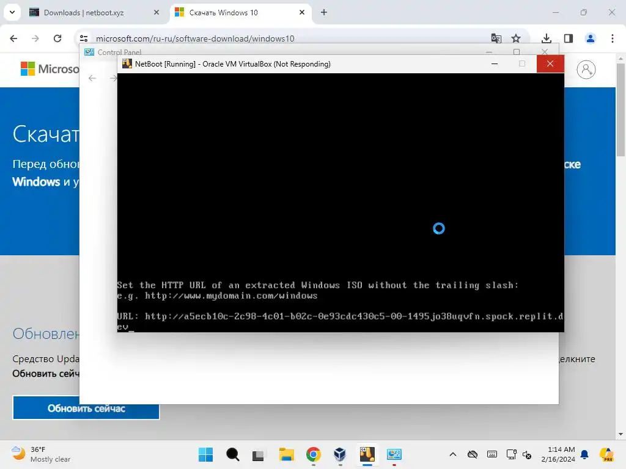Viewport: 626px width, 469px height.
Task: Open Chrome three-dot menu
Action: coord(613,38)
